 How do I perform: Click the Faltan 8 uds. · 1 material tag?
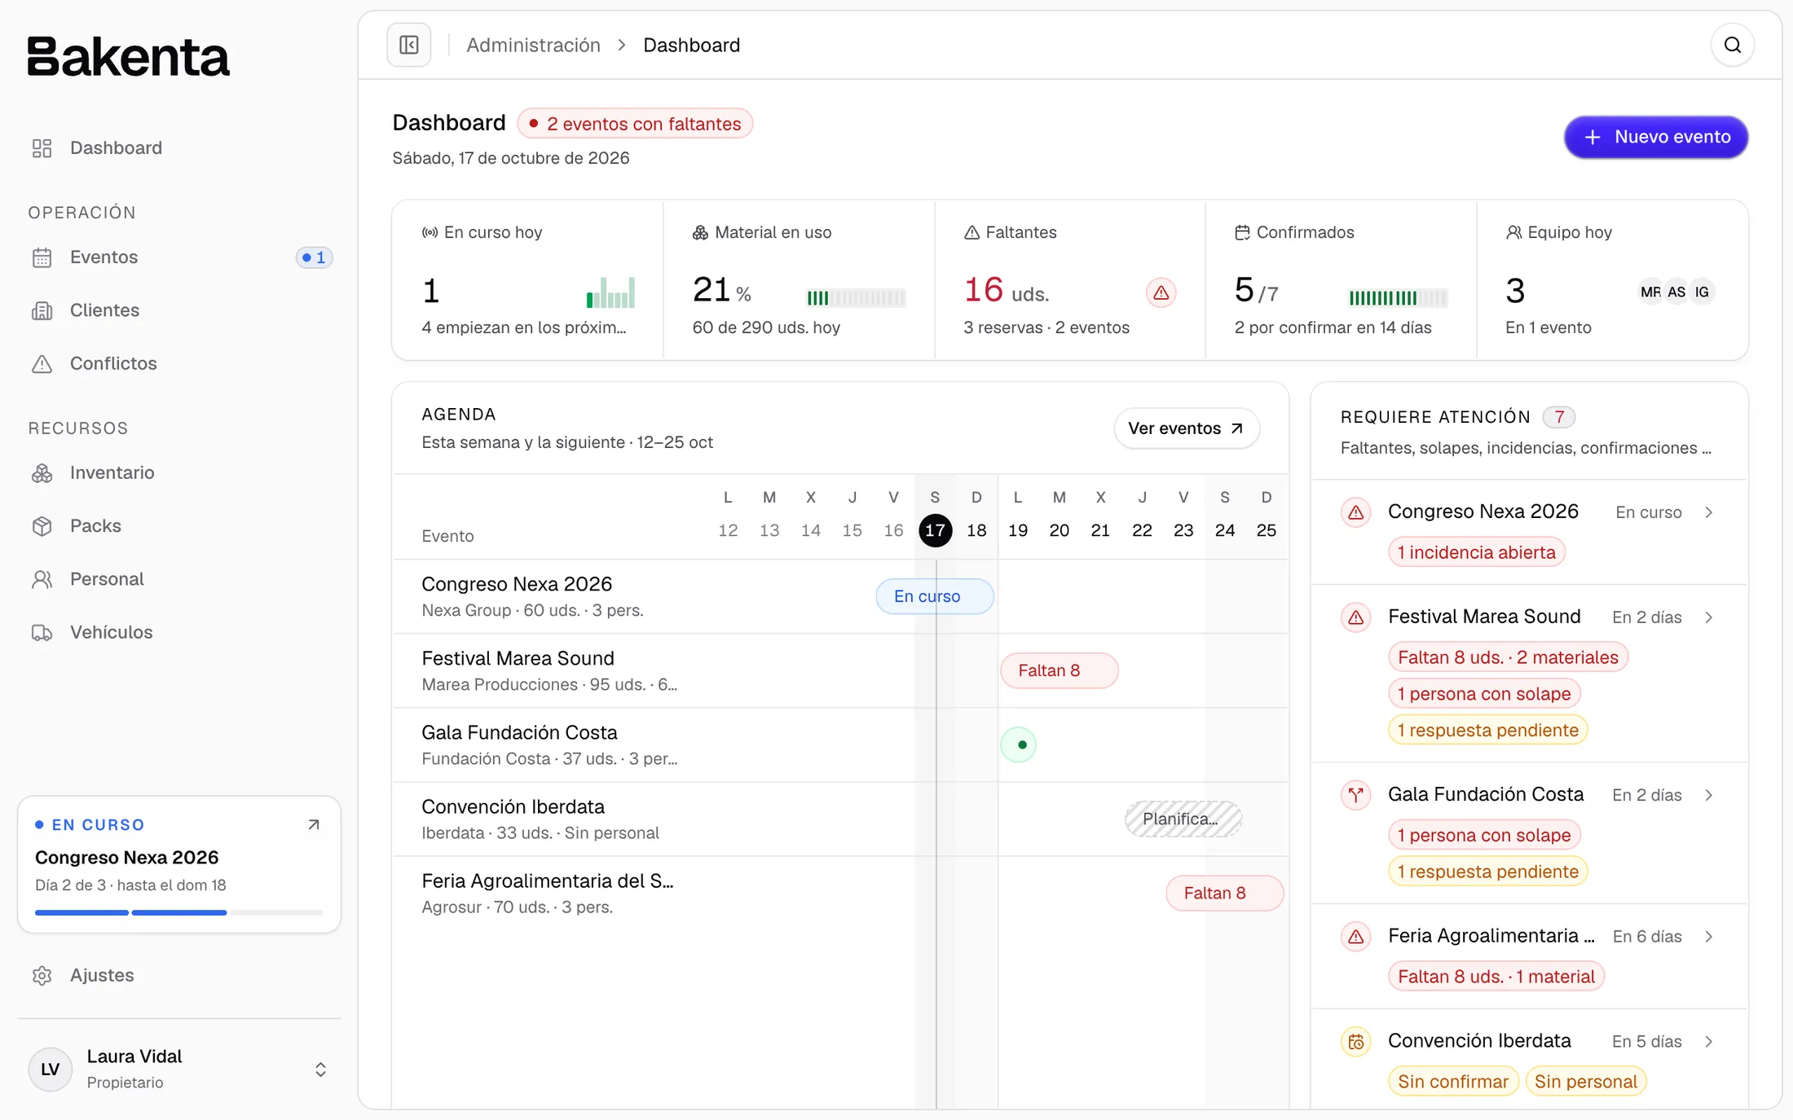1496,977
